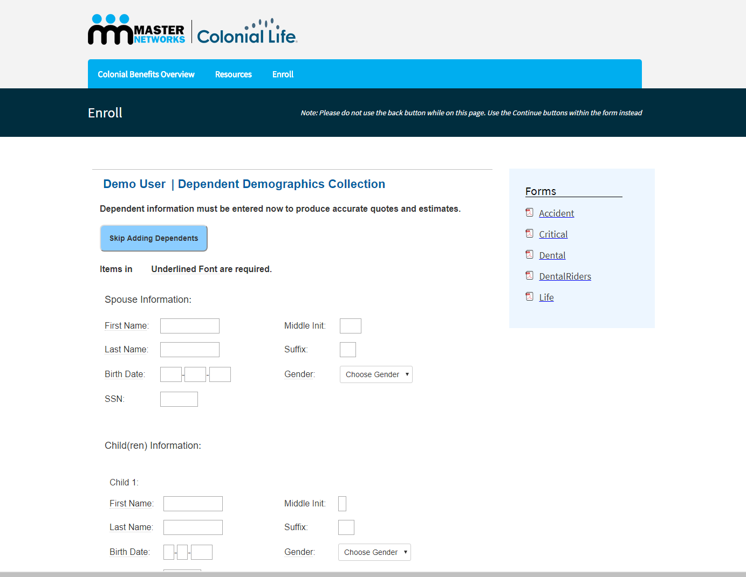Expand the Child 1 Gender dropdown
This screenshot has height=577, width=746.
[374, 552]
